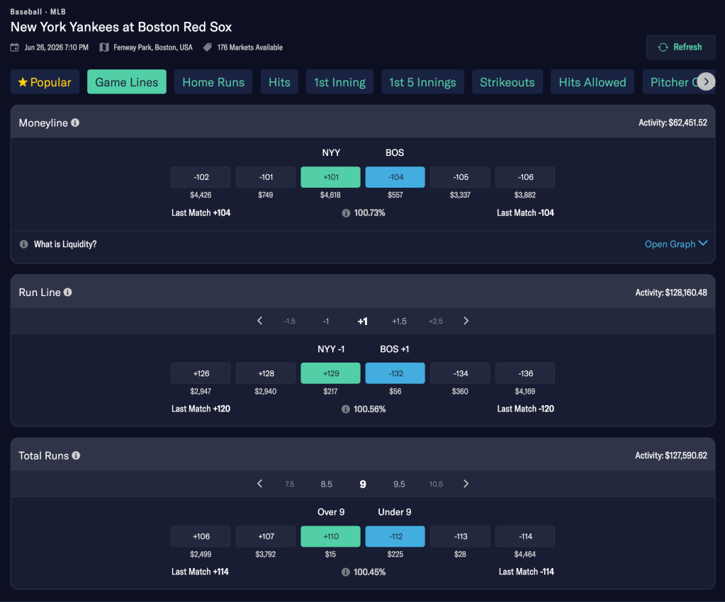Back NYY moneyline at +101
725x602 pixels.
pos(330,177)
